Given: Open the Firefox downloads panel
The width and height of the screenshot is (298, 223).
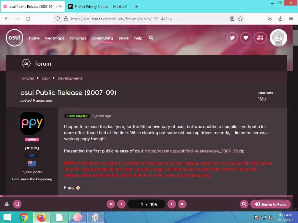Looking at the screenshot, I should pyautogui.click(x=280, y=19).
